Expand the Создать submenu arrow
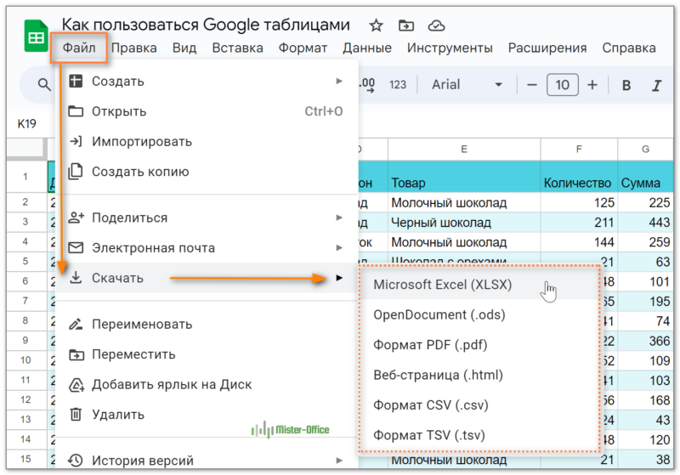 tap(339, 81)
